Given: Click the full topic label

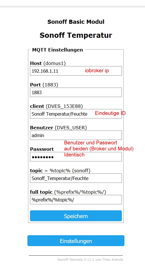Looking at the screenshot, I should [x=41, y=192].
